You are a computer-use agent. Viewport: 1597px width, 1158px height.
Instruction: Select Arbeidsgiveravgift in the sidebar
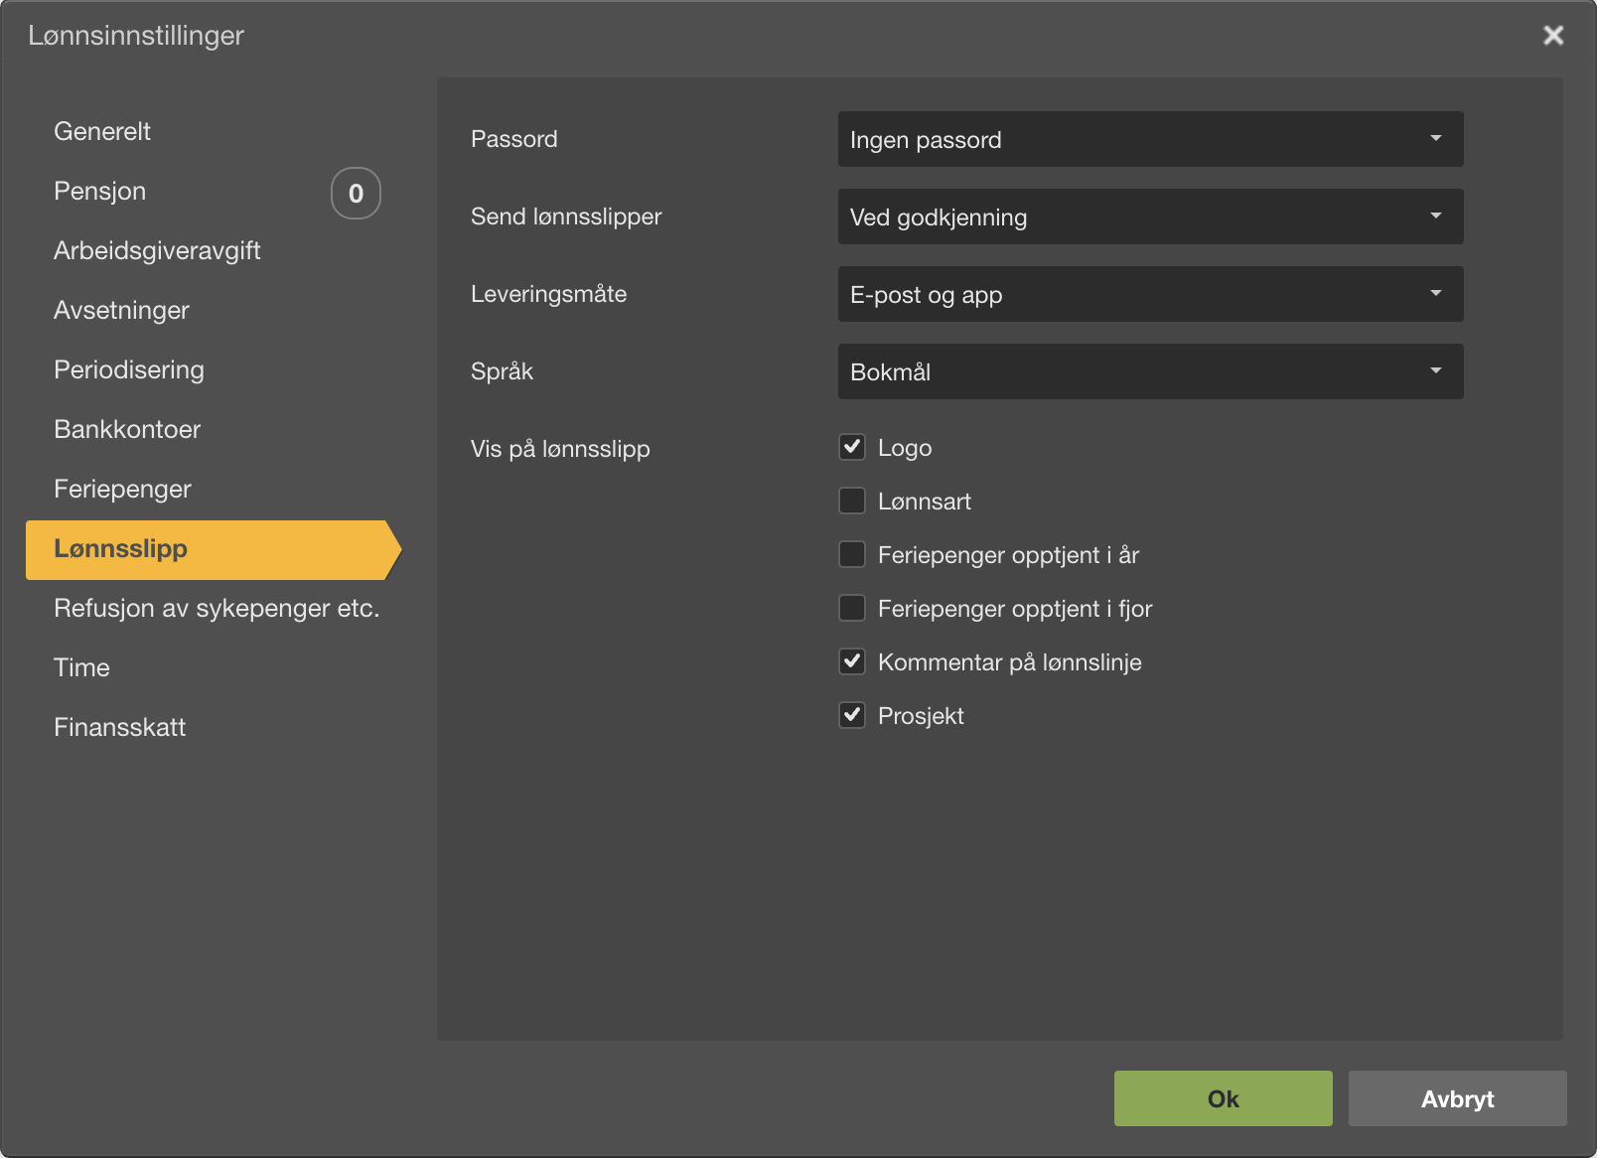(157, 250)
